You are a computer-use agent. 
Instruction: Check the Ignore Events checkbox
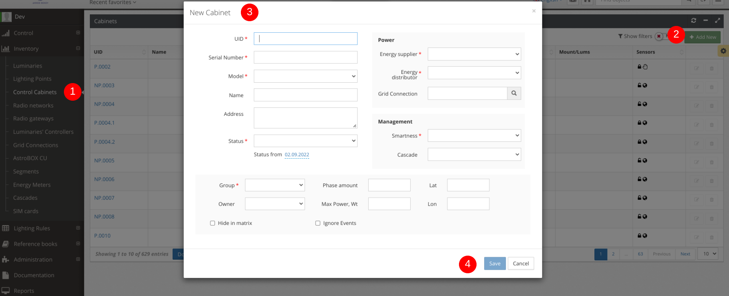click(318, 223)
